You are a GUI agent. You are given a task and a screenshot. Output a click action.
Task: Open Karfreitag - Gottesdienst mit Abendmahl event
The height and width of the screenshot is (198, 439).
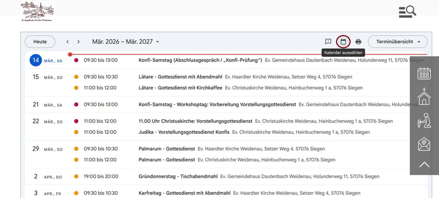(x=185, y=193)
